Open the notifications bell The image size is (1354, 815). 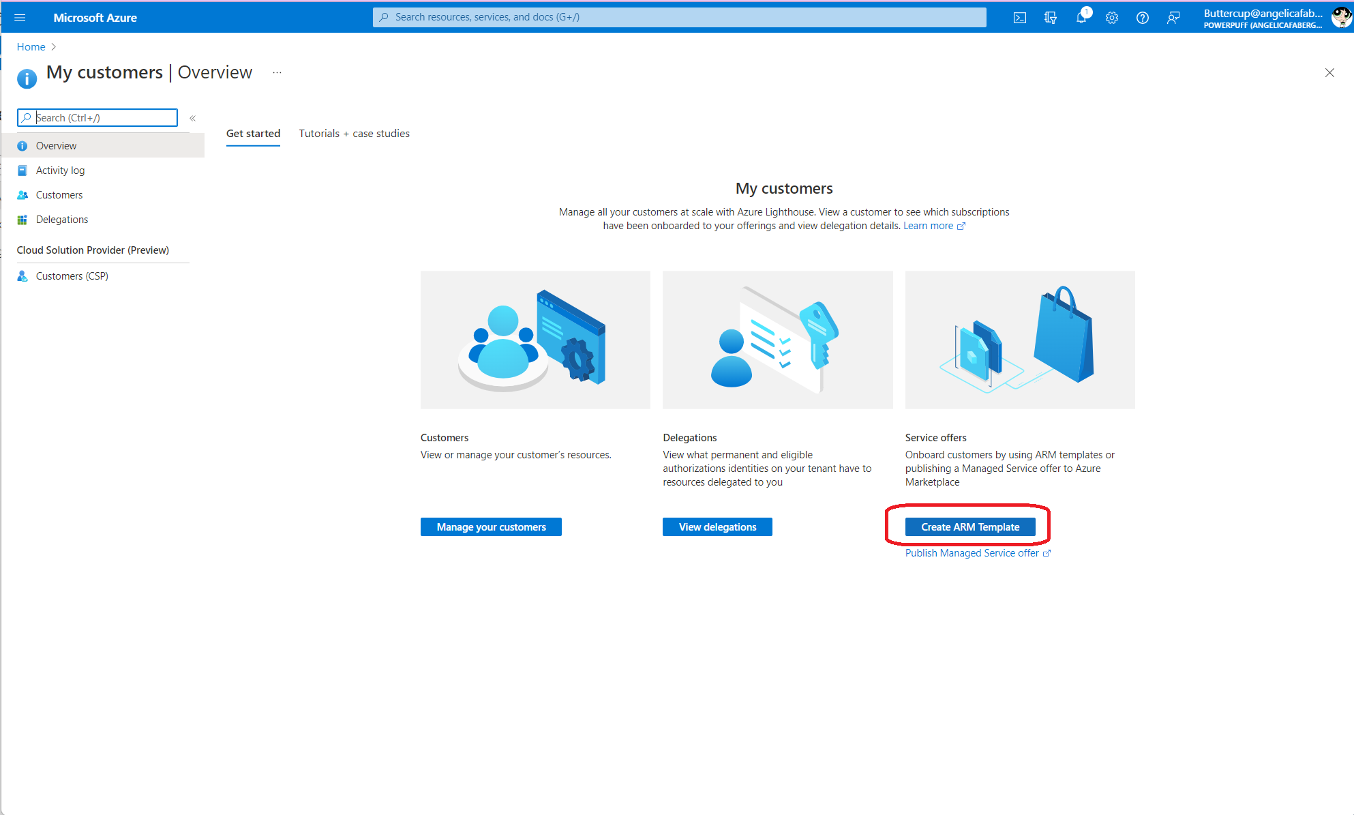pyautogui.click(x=1081, y=18)
